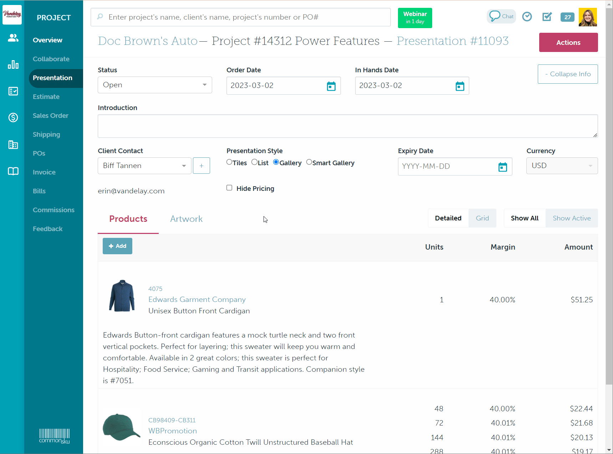The height and width of the screenshot is (454, 613).
Task: Click into the Introduction text area
Action: tap(347, 126)
